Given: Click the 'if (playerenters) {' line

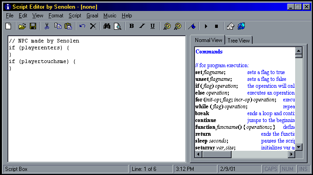Looking at the screenshot, I should click(39, 48).
